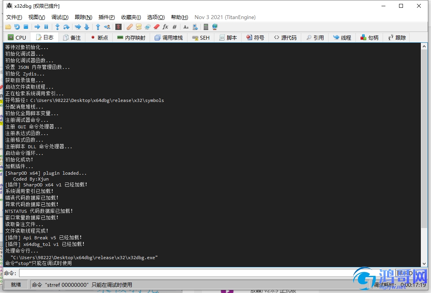Open the 视图(V) menu
Screen dimensions: 431x293
[37, 17]
